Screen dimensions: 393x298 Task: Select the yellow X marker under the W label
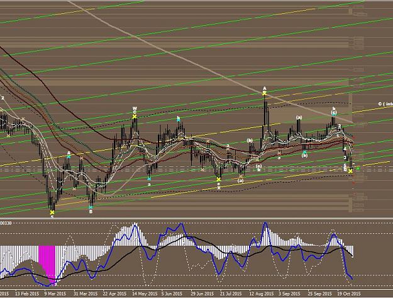click(135, 117)
